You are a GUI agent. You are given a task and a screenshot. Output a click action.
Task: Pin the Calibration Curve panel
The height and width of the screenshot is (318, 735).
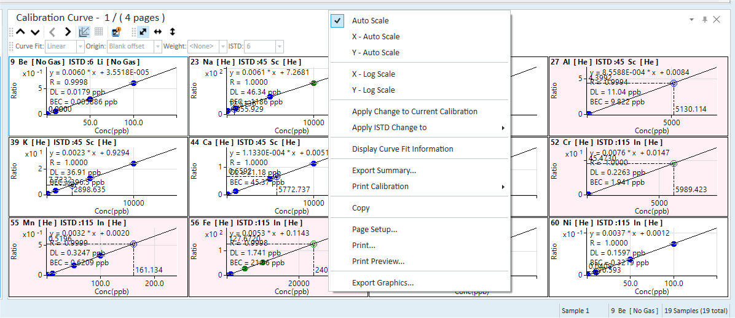coord(704,19)
